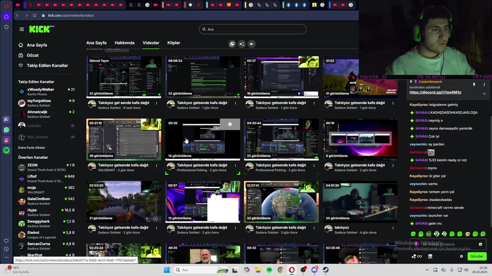Switch to the Ana Sayfa channel tab
This screenshot has width=492, height=276.
tap(96, 43)
